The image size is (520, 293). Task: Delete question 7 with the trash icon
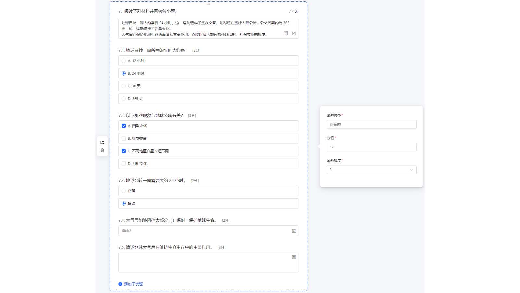(x=102, y=150)
